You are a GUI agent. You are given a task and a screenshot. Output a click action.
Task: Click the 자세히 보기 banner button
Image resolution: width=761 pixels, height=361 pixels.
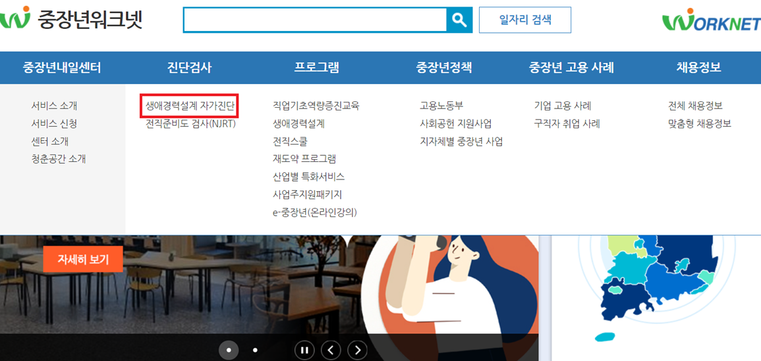pyautogui.click(x=83, y=259)
